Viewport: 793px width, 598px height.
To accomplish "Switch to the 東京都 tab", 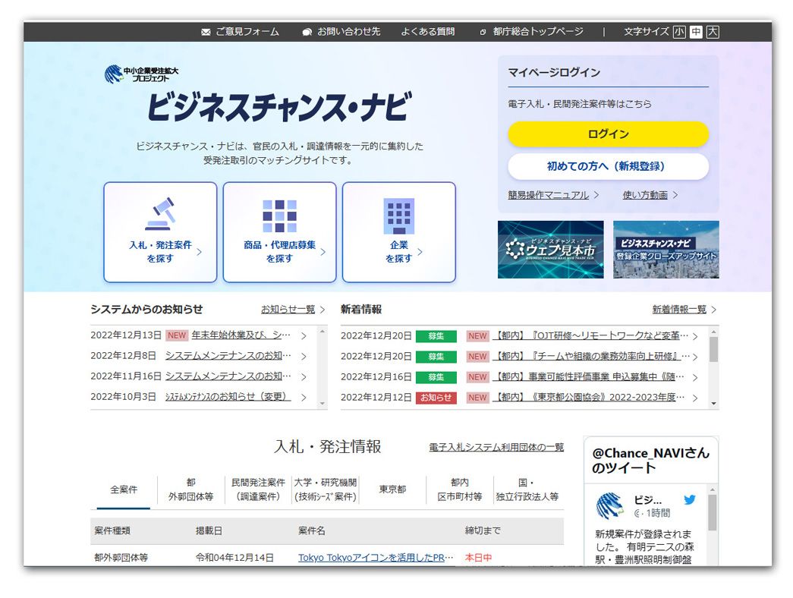I will (392, 489).
